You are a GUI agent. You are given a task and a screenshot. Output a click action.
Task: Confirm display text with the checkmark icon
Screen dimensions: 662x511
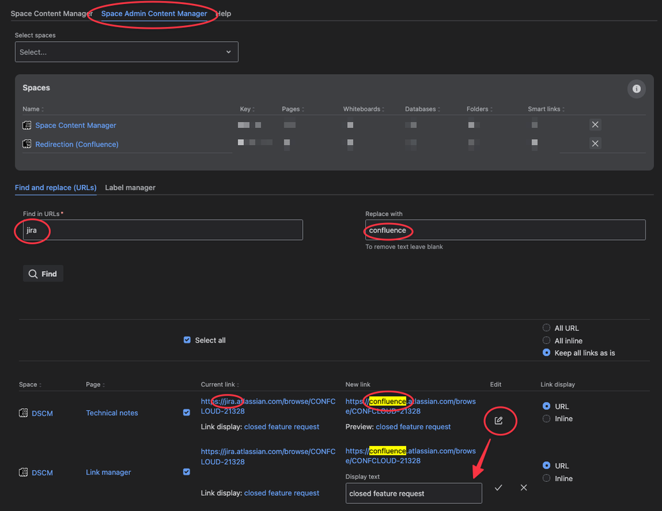(498, 488)
